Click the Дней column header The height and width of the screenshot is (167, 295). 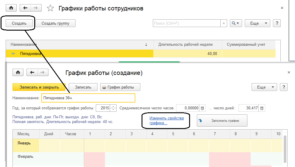pyautogui.click(x=50, y=134)
